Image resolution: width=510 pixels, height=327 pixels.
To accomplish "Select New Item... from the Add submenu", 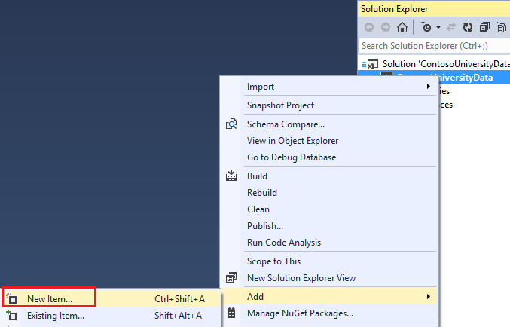I will (x=50, y=298).
